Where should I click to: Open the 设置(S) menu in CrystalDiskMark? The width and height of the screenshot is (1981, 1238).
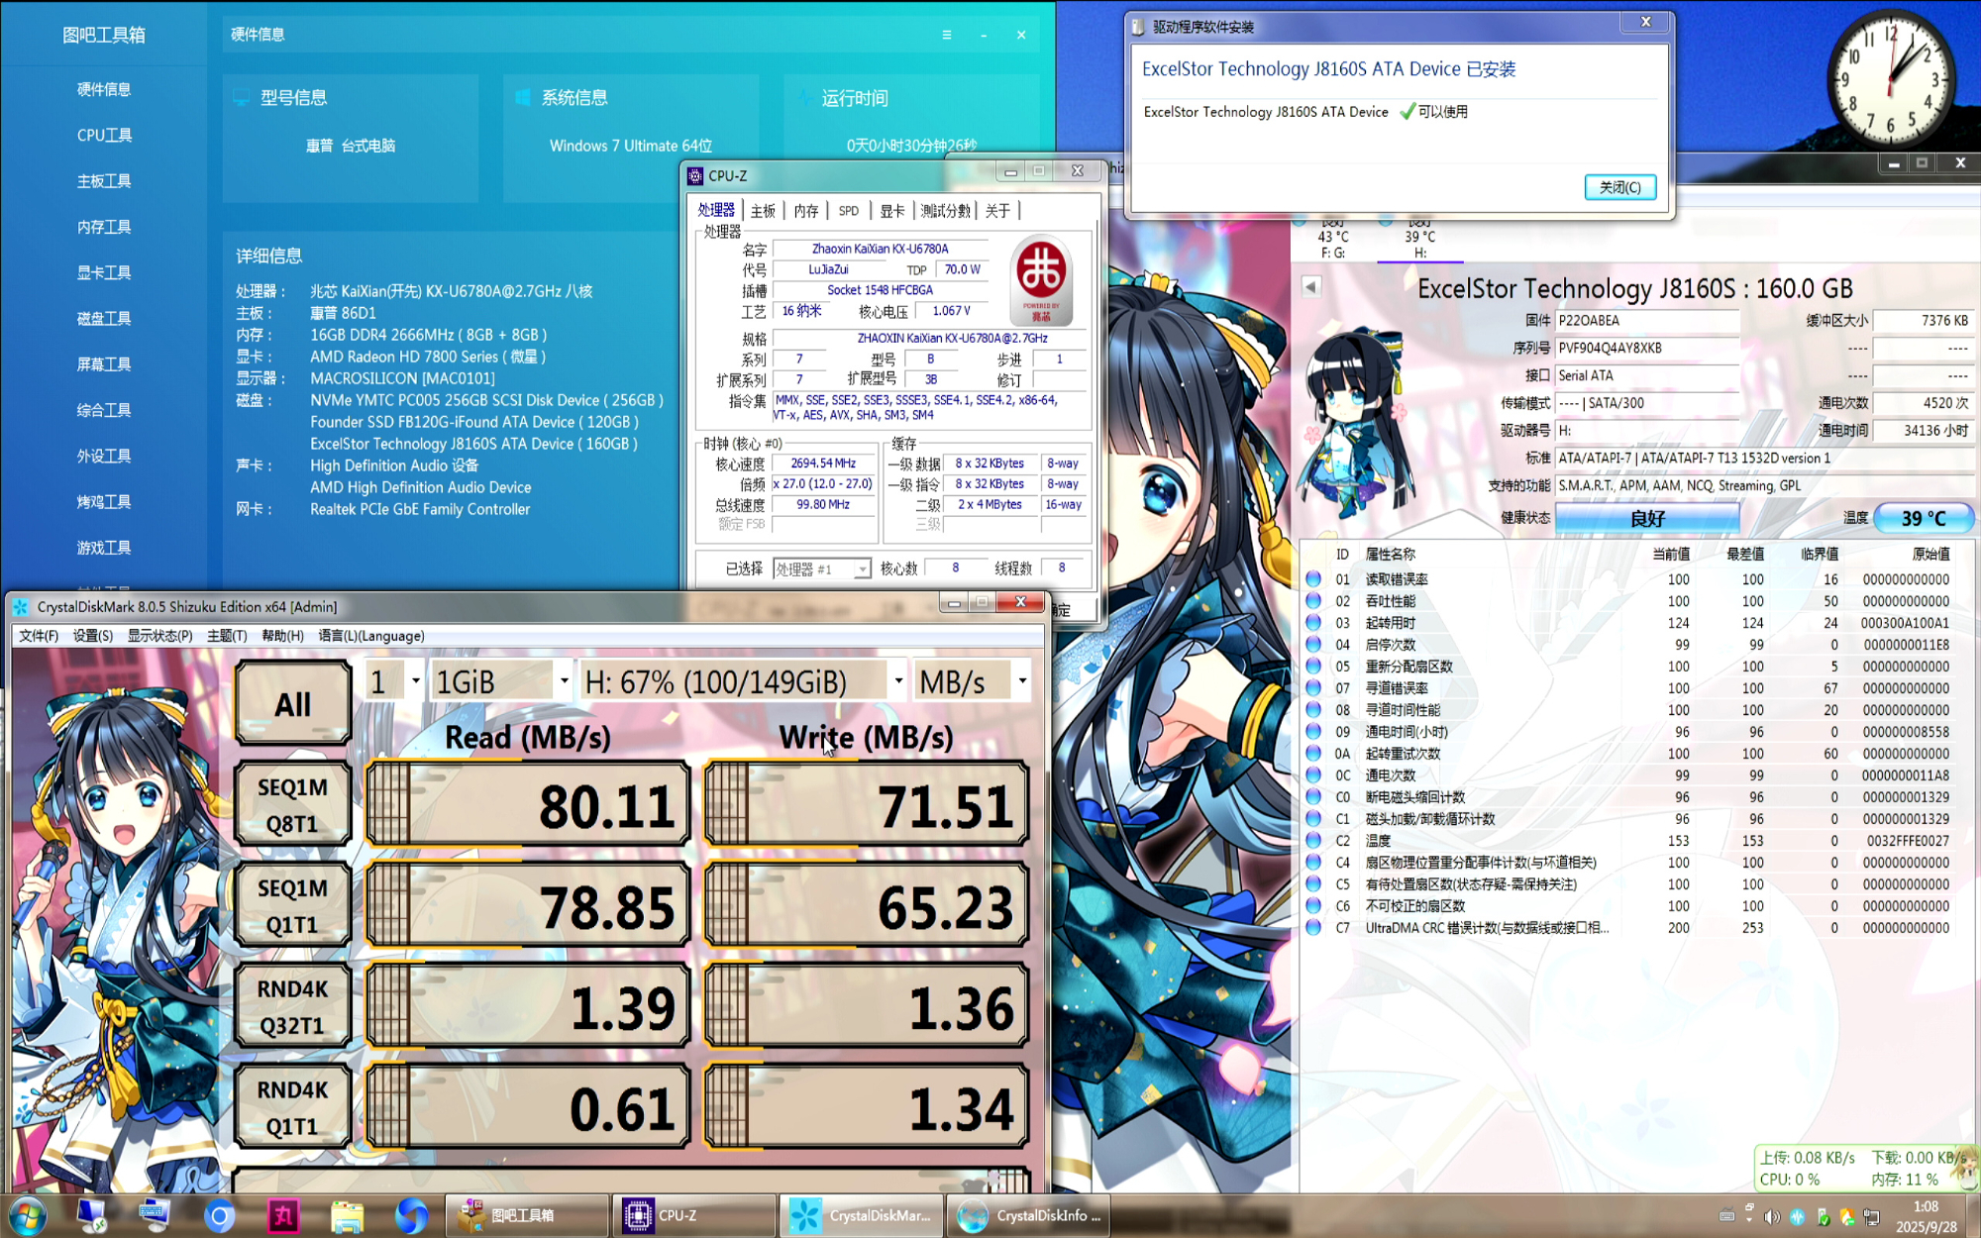92,636
